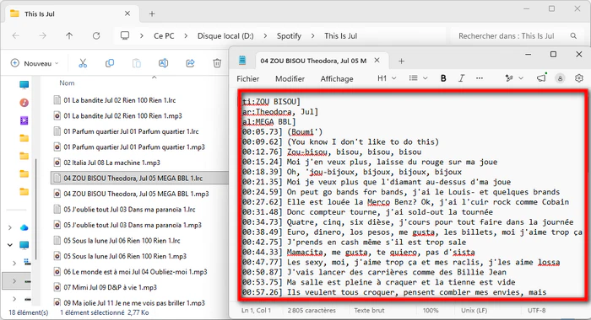Click the search magnifier icon in Explorer

[x=573, y=36]
